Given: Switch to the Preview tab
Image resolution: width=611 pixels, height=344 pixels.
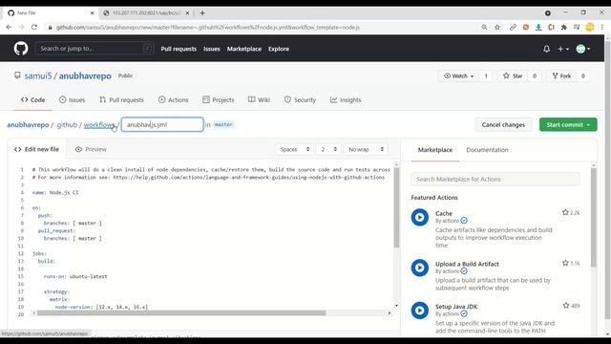Looking at the screenshot, I should tap(91, 149).
